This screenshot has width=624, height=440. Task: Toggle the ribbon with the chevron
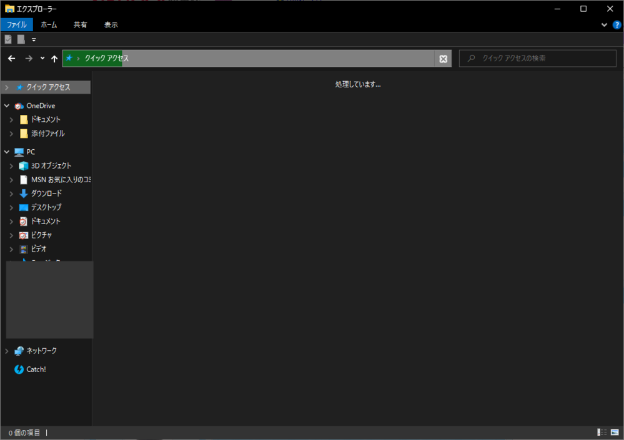[604, 25]
